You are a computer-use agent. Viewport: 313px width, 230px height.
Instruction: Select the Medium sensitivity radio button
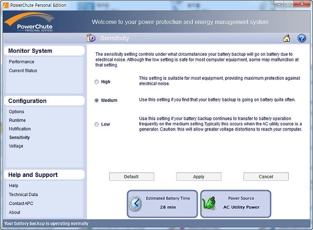[x=97, y=100]
